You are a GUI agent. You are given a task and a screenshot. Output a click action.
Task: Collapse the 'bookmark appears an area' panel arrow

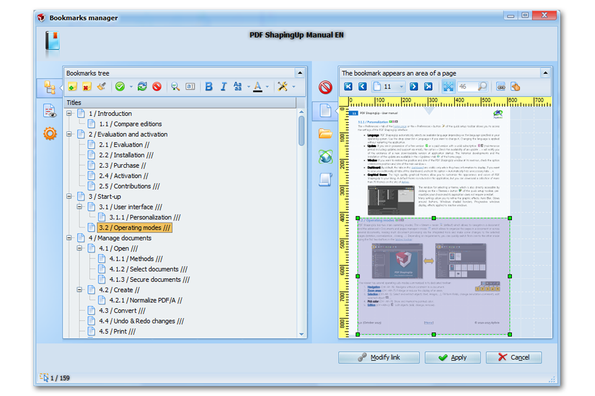(x=545, y=73)
